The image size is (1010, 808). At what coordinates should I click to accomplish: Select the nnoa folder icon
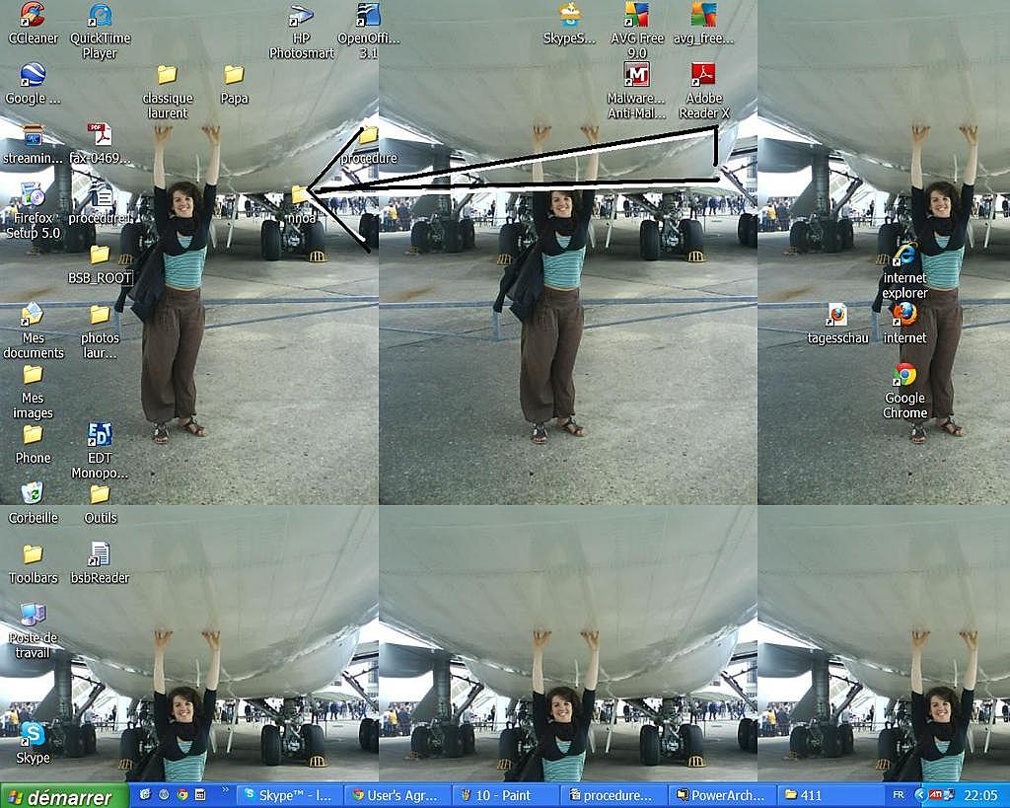click(x=300, y=203)
